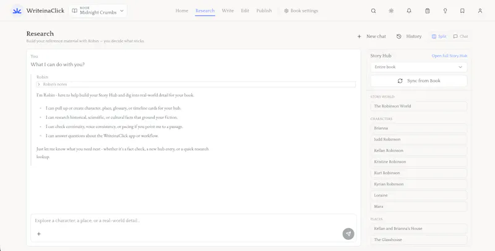This screenshot has height=251, width=495.
Task: Open the Midnight Crumbs book selector dropdown
Action: tap(98, 11)
